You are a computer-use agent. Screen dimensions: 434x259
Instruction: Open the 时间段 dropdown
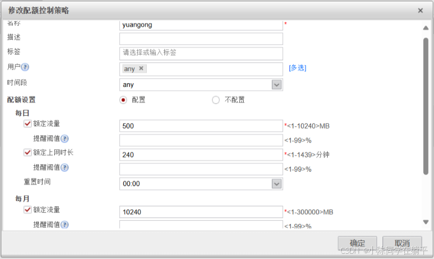click(x=277, y=85)
